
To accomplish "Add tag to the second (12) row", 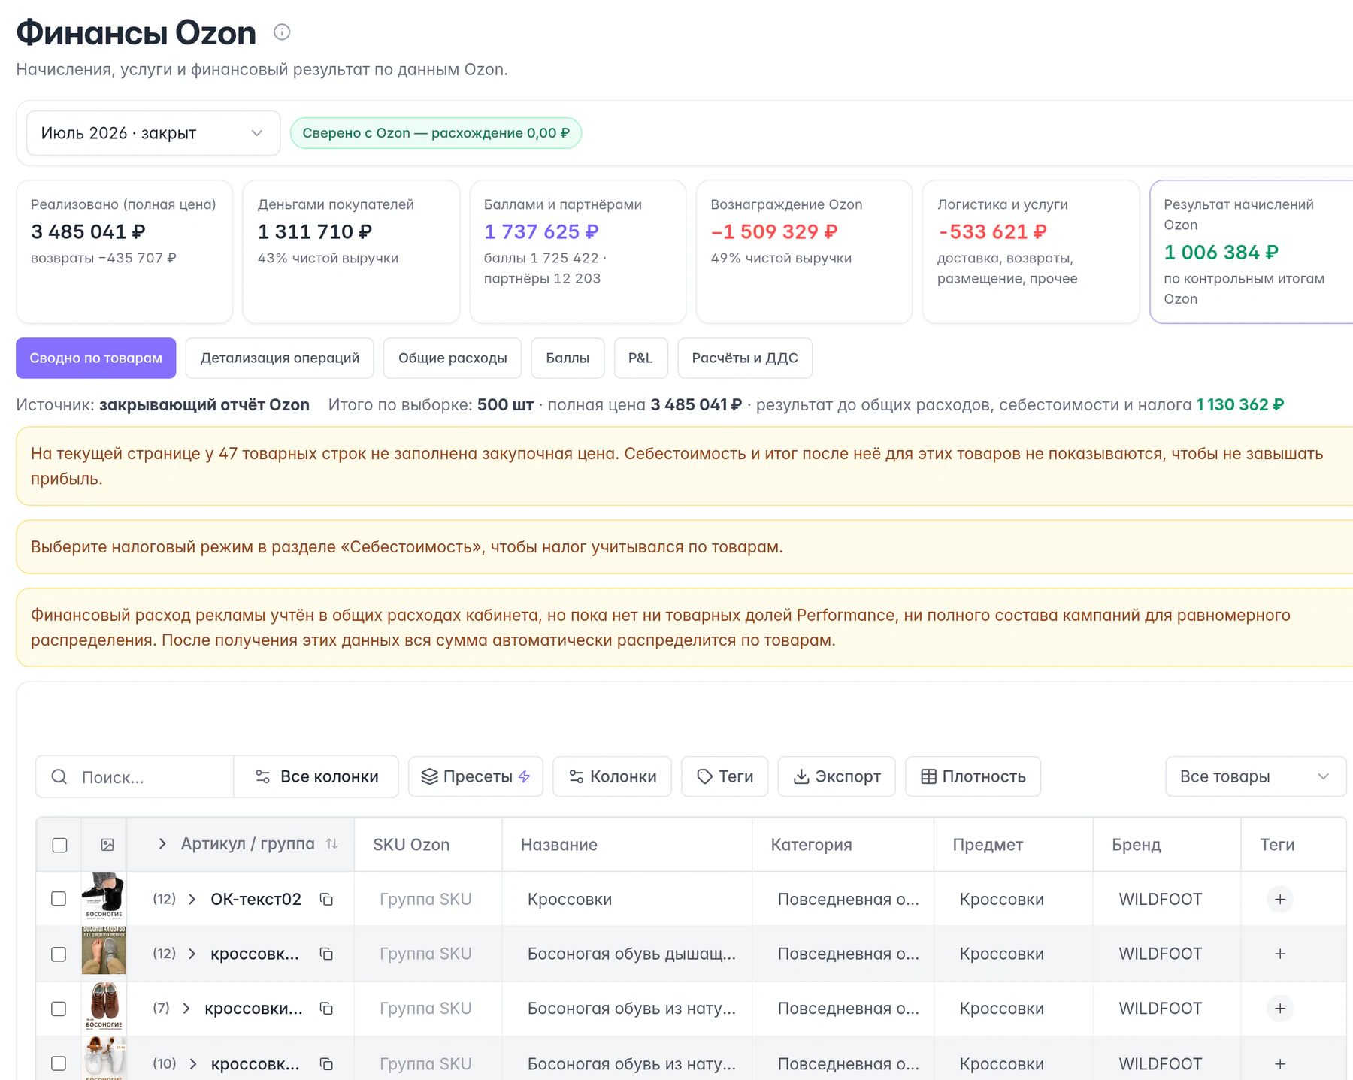I will 1280,954.
